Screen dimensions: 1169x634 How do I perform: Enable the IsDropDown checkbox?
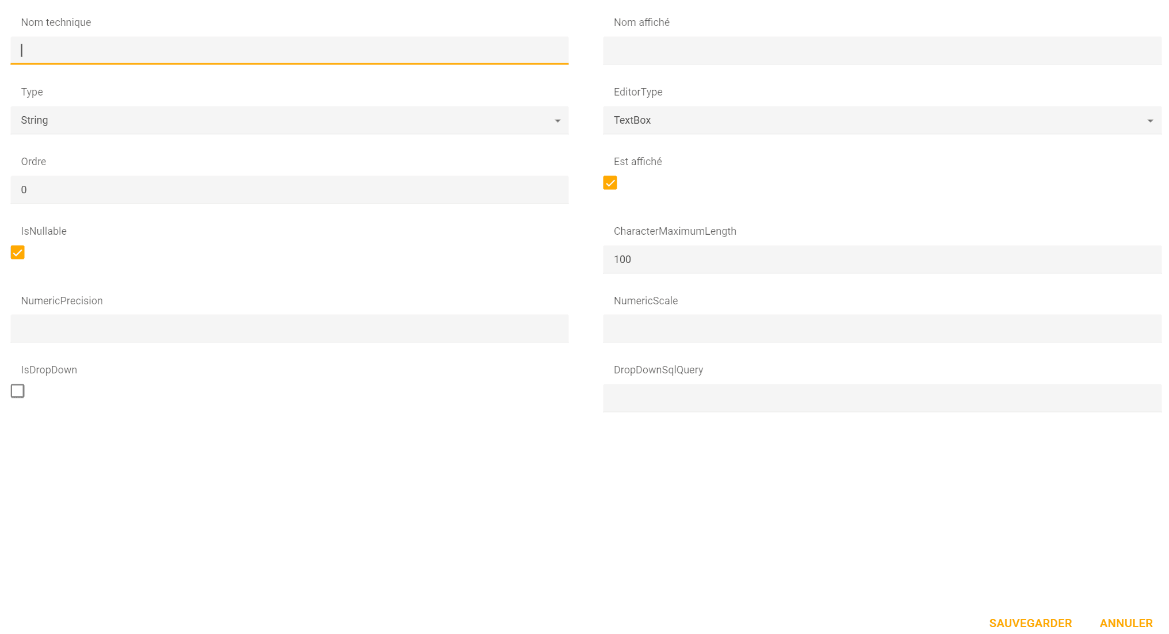(x=17, y=391)
